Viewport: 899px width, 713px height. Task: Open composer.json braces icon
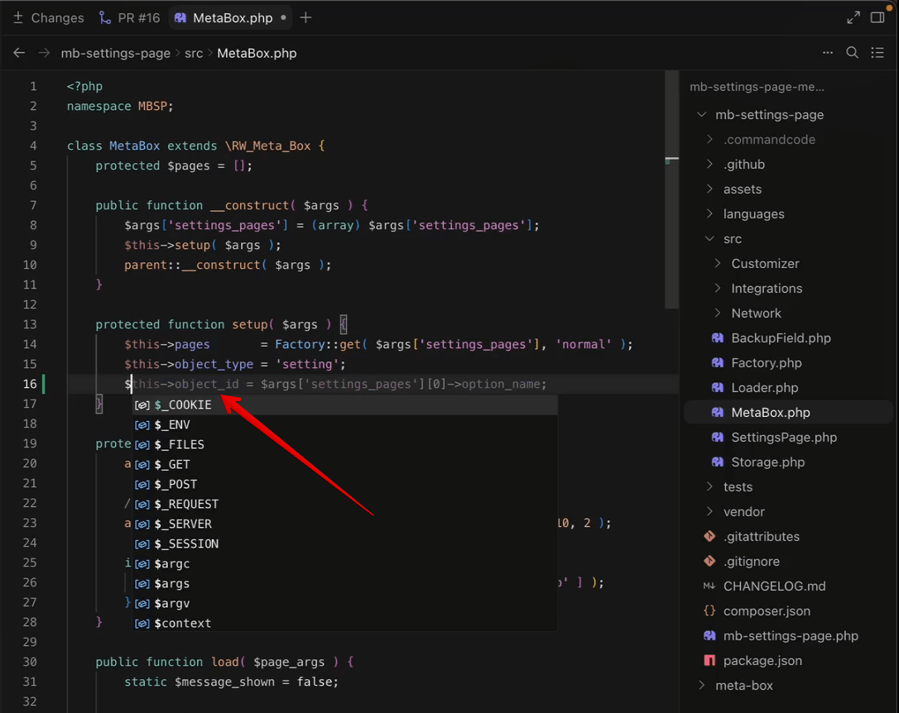[x=709, y=611]
